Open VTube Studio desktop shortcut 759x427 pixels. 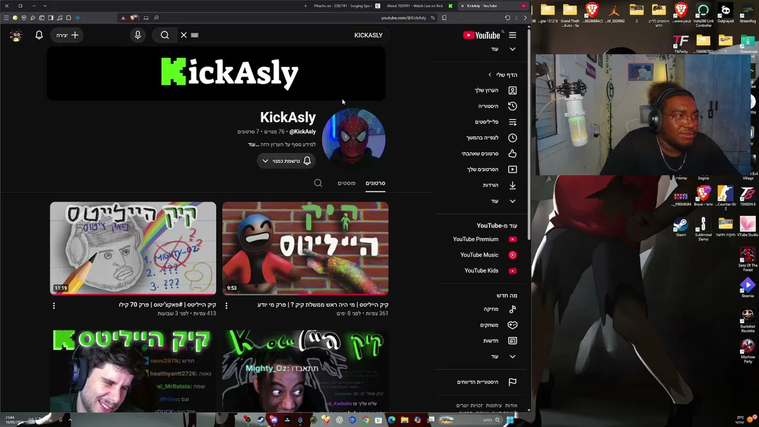748,228
